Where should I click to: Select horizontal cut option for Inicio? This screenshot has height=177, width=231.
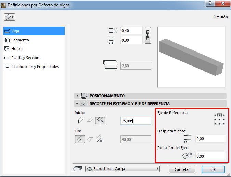90,120
